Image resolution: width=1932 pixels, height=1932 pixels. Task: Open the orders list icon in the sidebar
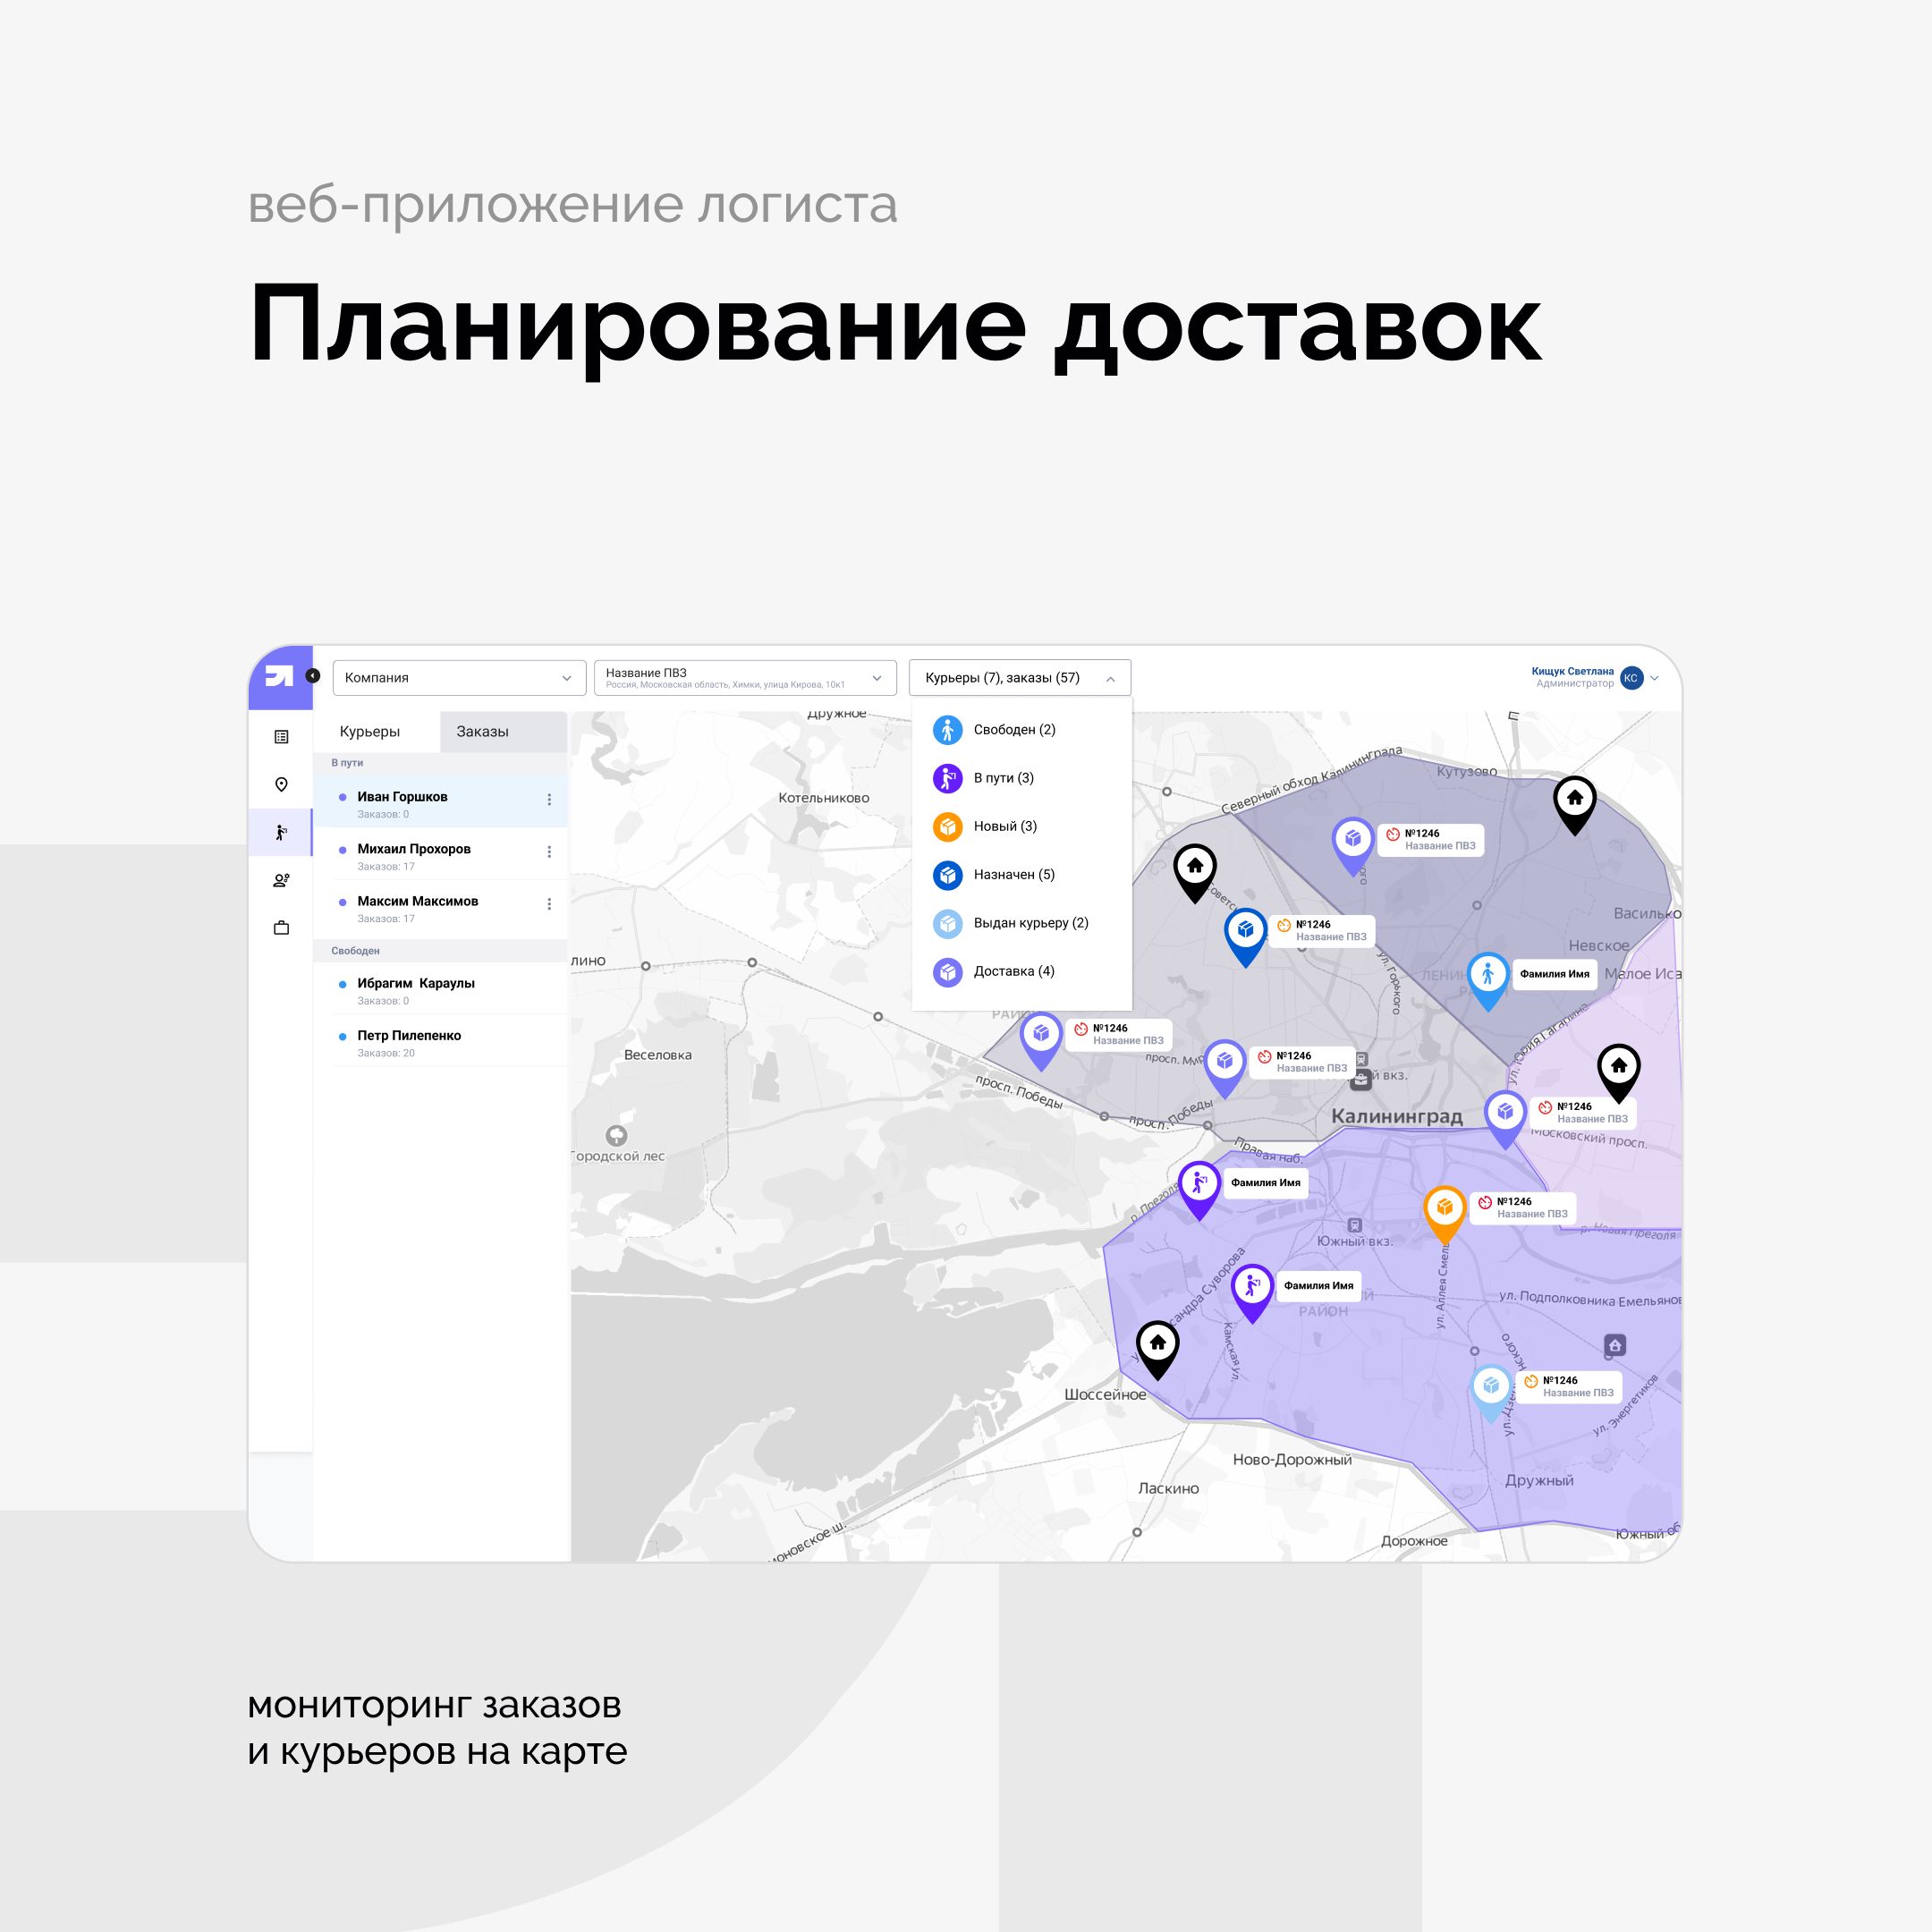(x=281, y=737)
